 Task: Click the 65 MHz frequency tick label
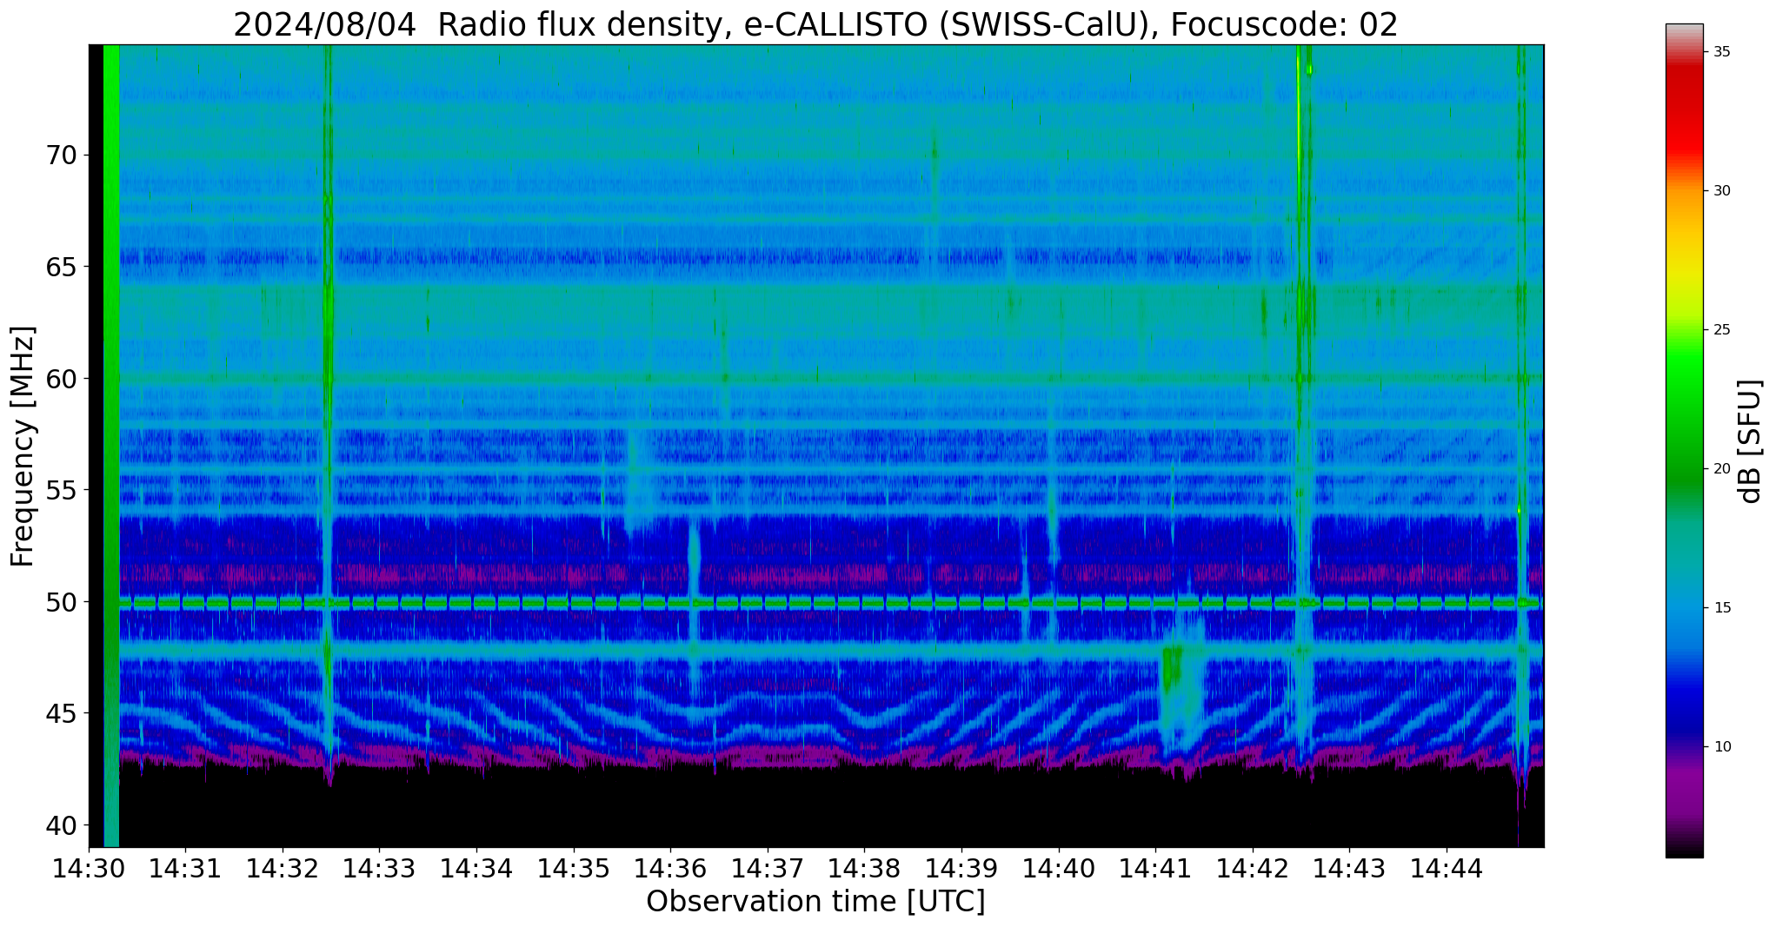tap(61, 267)
